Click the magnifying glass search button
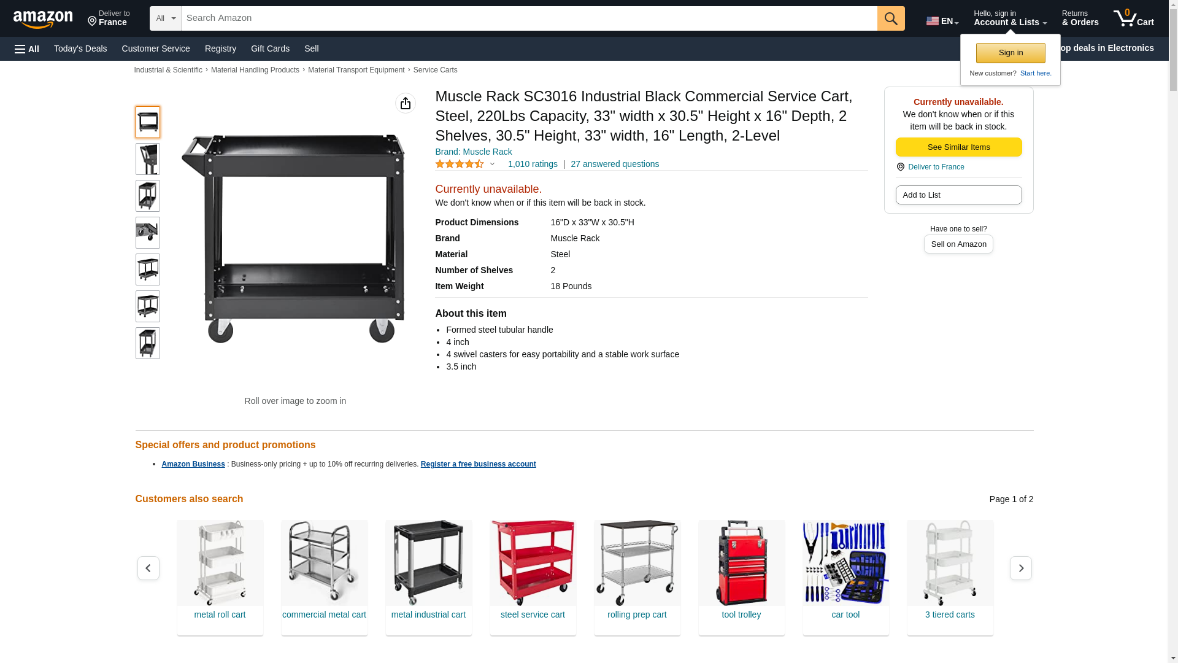 pos(891,18)
